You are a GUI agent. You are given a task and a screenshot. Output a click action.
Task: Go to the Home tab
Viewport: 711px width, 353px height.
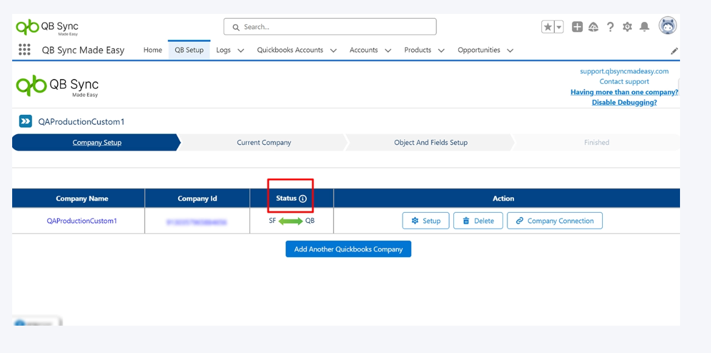[x=153, y=50]
